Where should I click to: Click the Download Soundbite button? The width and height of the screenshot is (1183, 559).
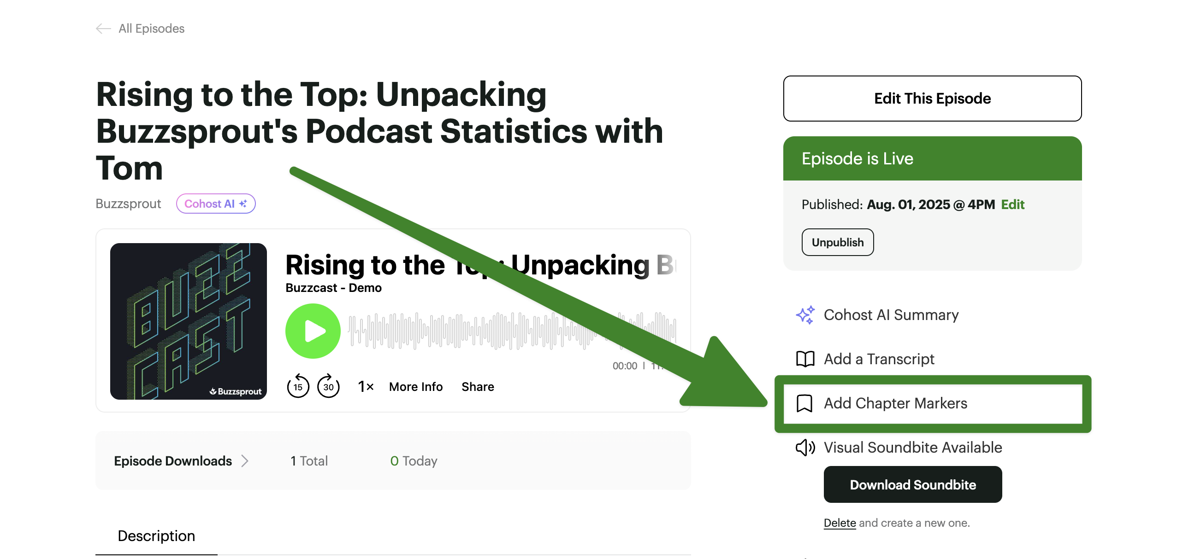[913, 484]
